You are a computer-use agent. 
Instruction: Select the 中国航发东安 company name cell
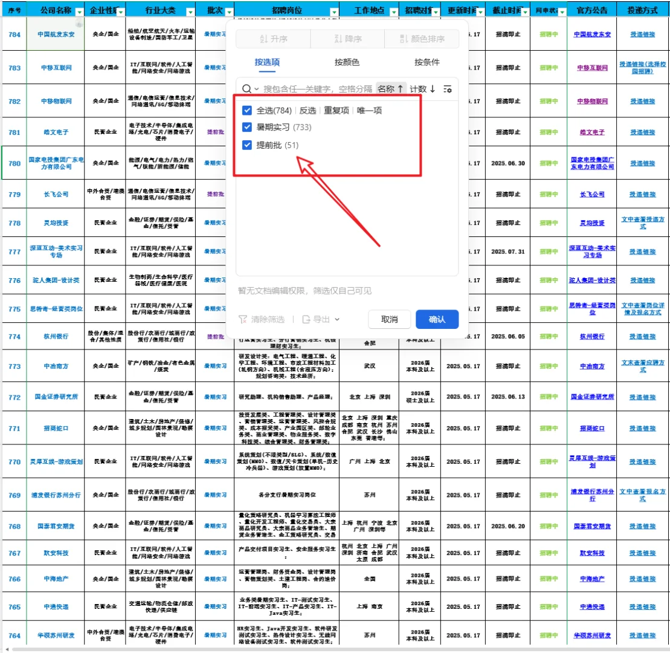pyautogui.click(x=56, y=34)
